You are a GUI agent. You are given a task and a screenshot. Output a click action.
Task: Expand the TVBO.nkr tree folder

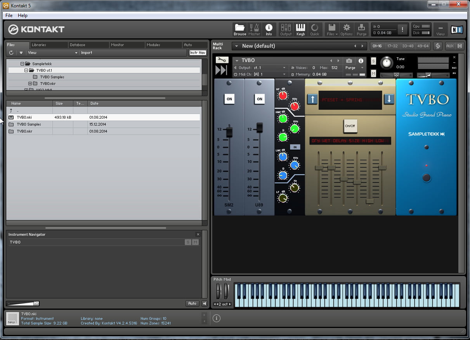click(x=30, y=83)
